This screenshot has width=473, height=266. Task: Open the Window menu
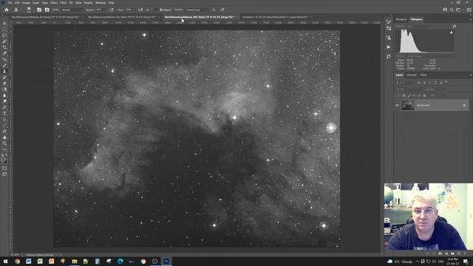101,3
